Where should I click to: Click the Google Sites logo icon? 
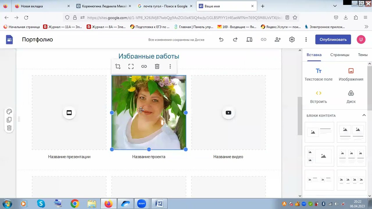pos(9,39)
